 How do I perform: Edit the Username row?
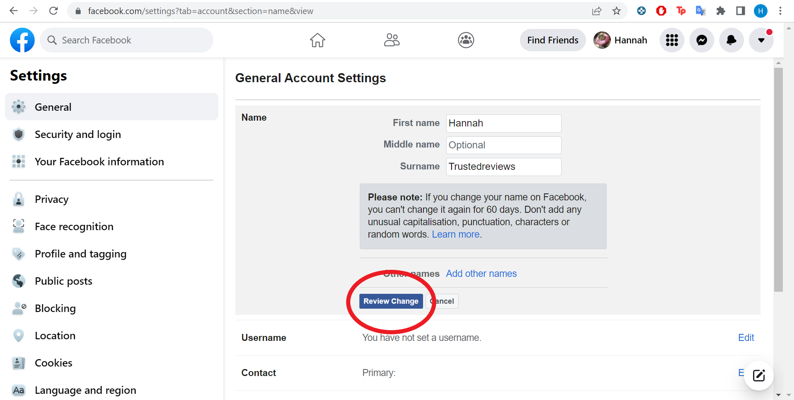click(x=746, y=338)
